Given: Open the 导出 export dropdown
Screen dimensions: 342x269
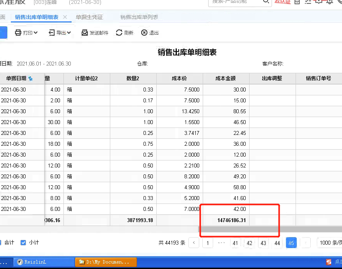Looking at the screenshot, I should (x=60, y=33).
